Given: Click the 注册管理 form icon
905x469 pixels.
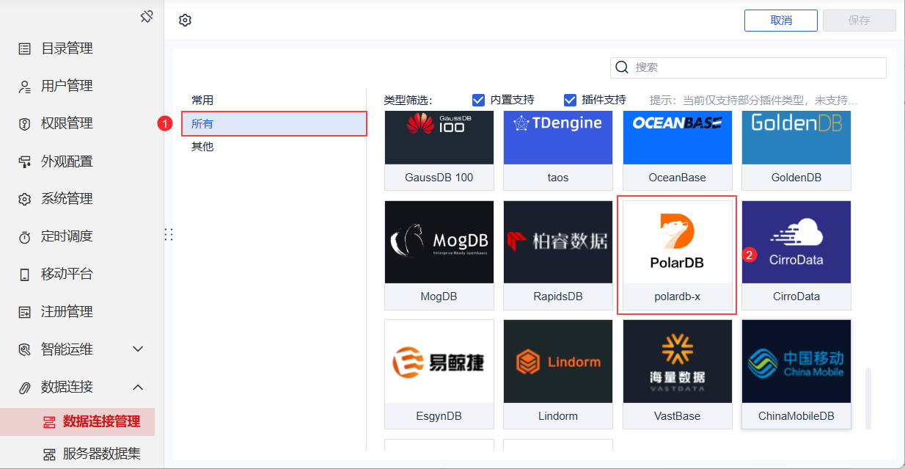Looking at the screenshot, I should tap(25, 312).
